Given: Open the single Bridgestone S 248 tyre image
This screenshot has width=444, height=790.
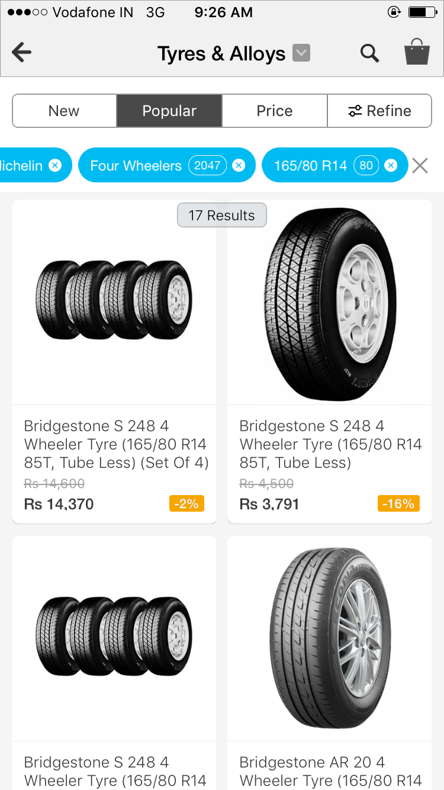Looking at the screenshot, I should [329, 302].
